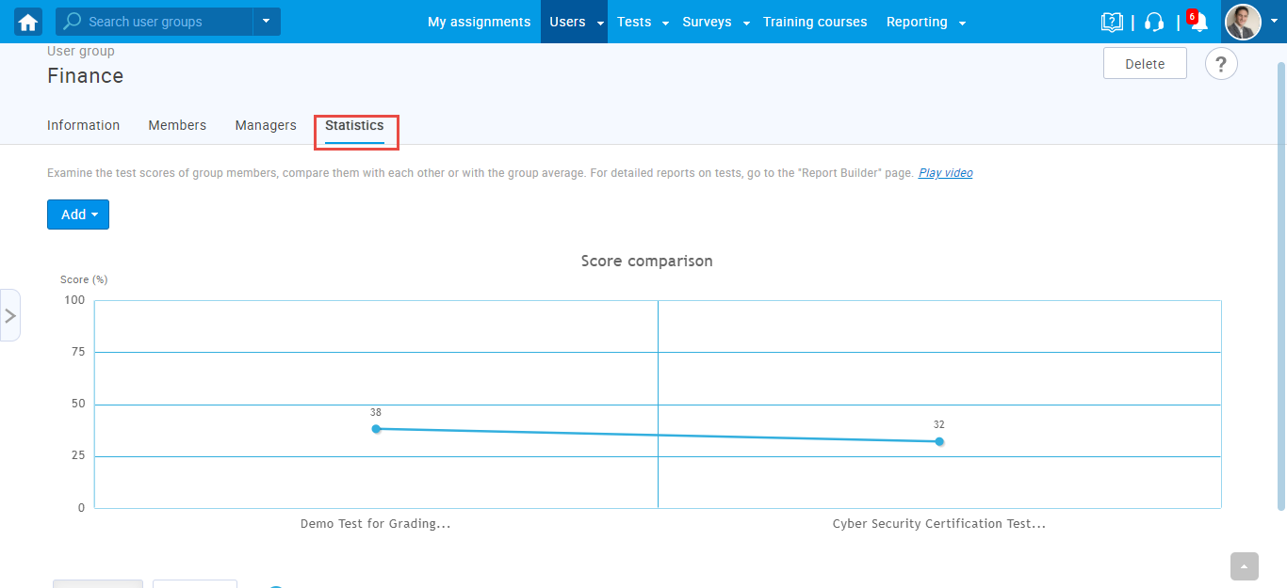
Task: Open the help guide book icon
Action: point(1112,22)
